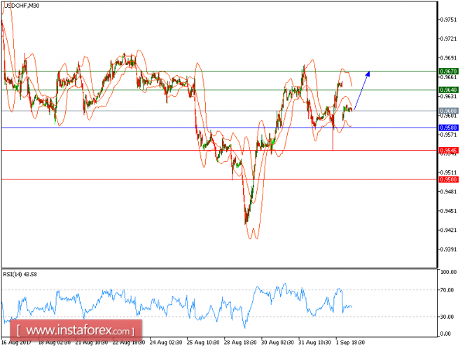Click the 25 Aug 10:30 time marker

[203, 343]
